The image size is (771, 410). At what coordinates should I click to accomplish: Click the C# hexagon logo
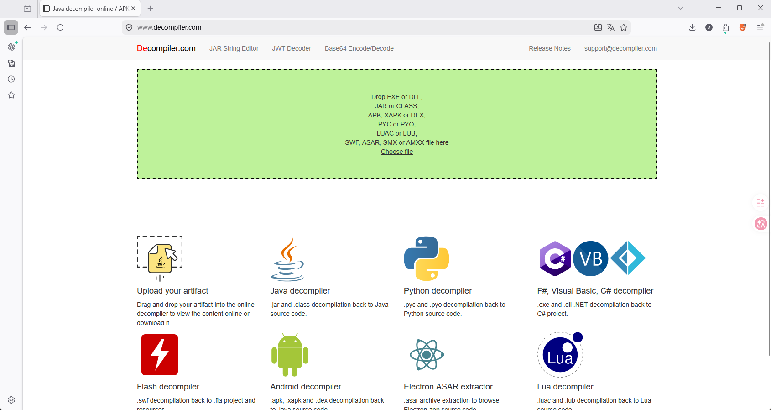[555, 259]
